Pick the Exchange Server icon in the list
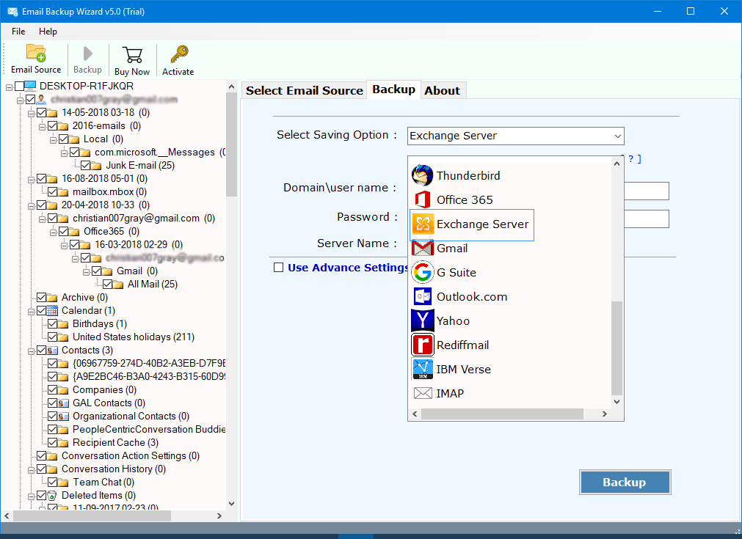 point(423,224)
